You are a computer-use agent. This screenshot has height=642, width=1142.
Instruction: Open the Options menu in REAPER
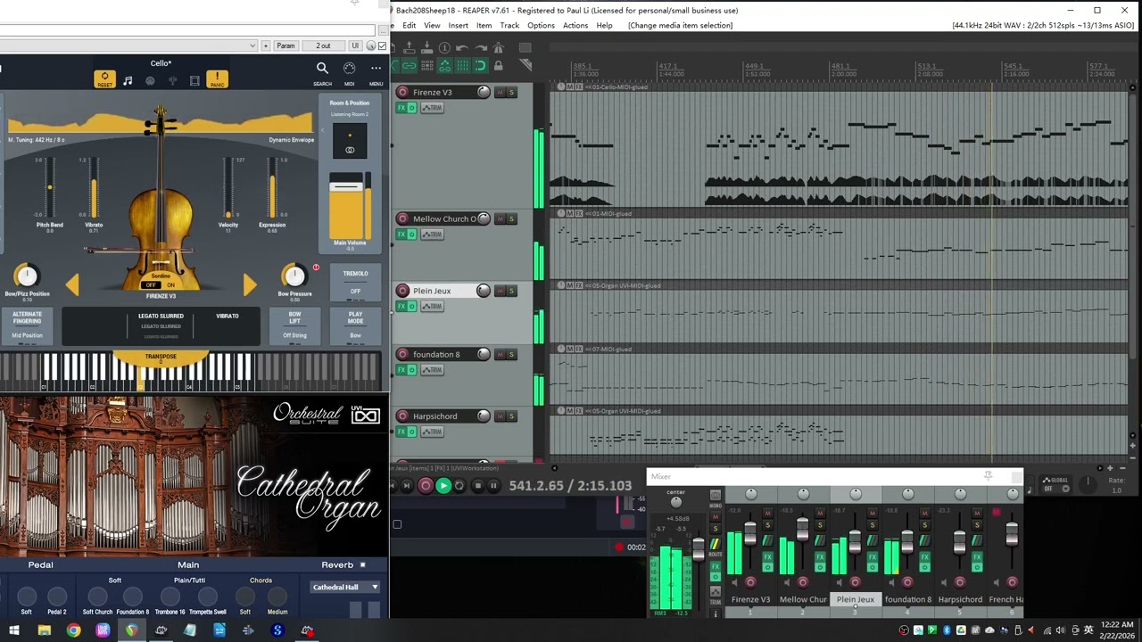tap(541, 25)
